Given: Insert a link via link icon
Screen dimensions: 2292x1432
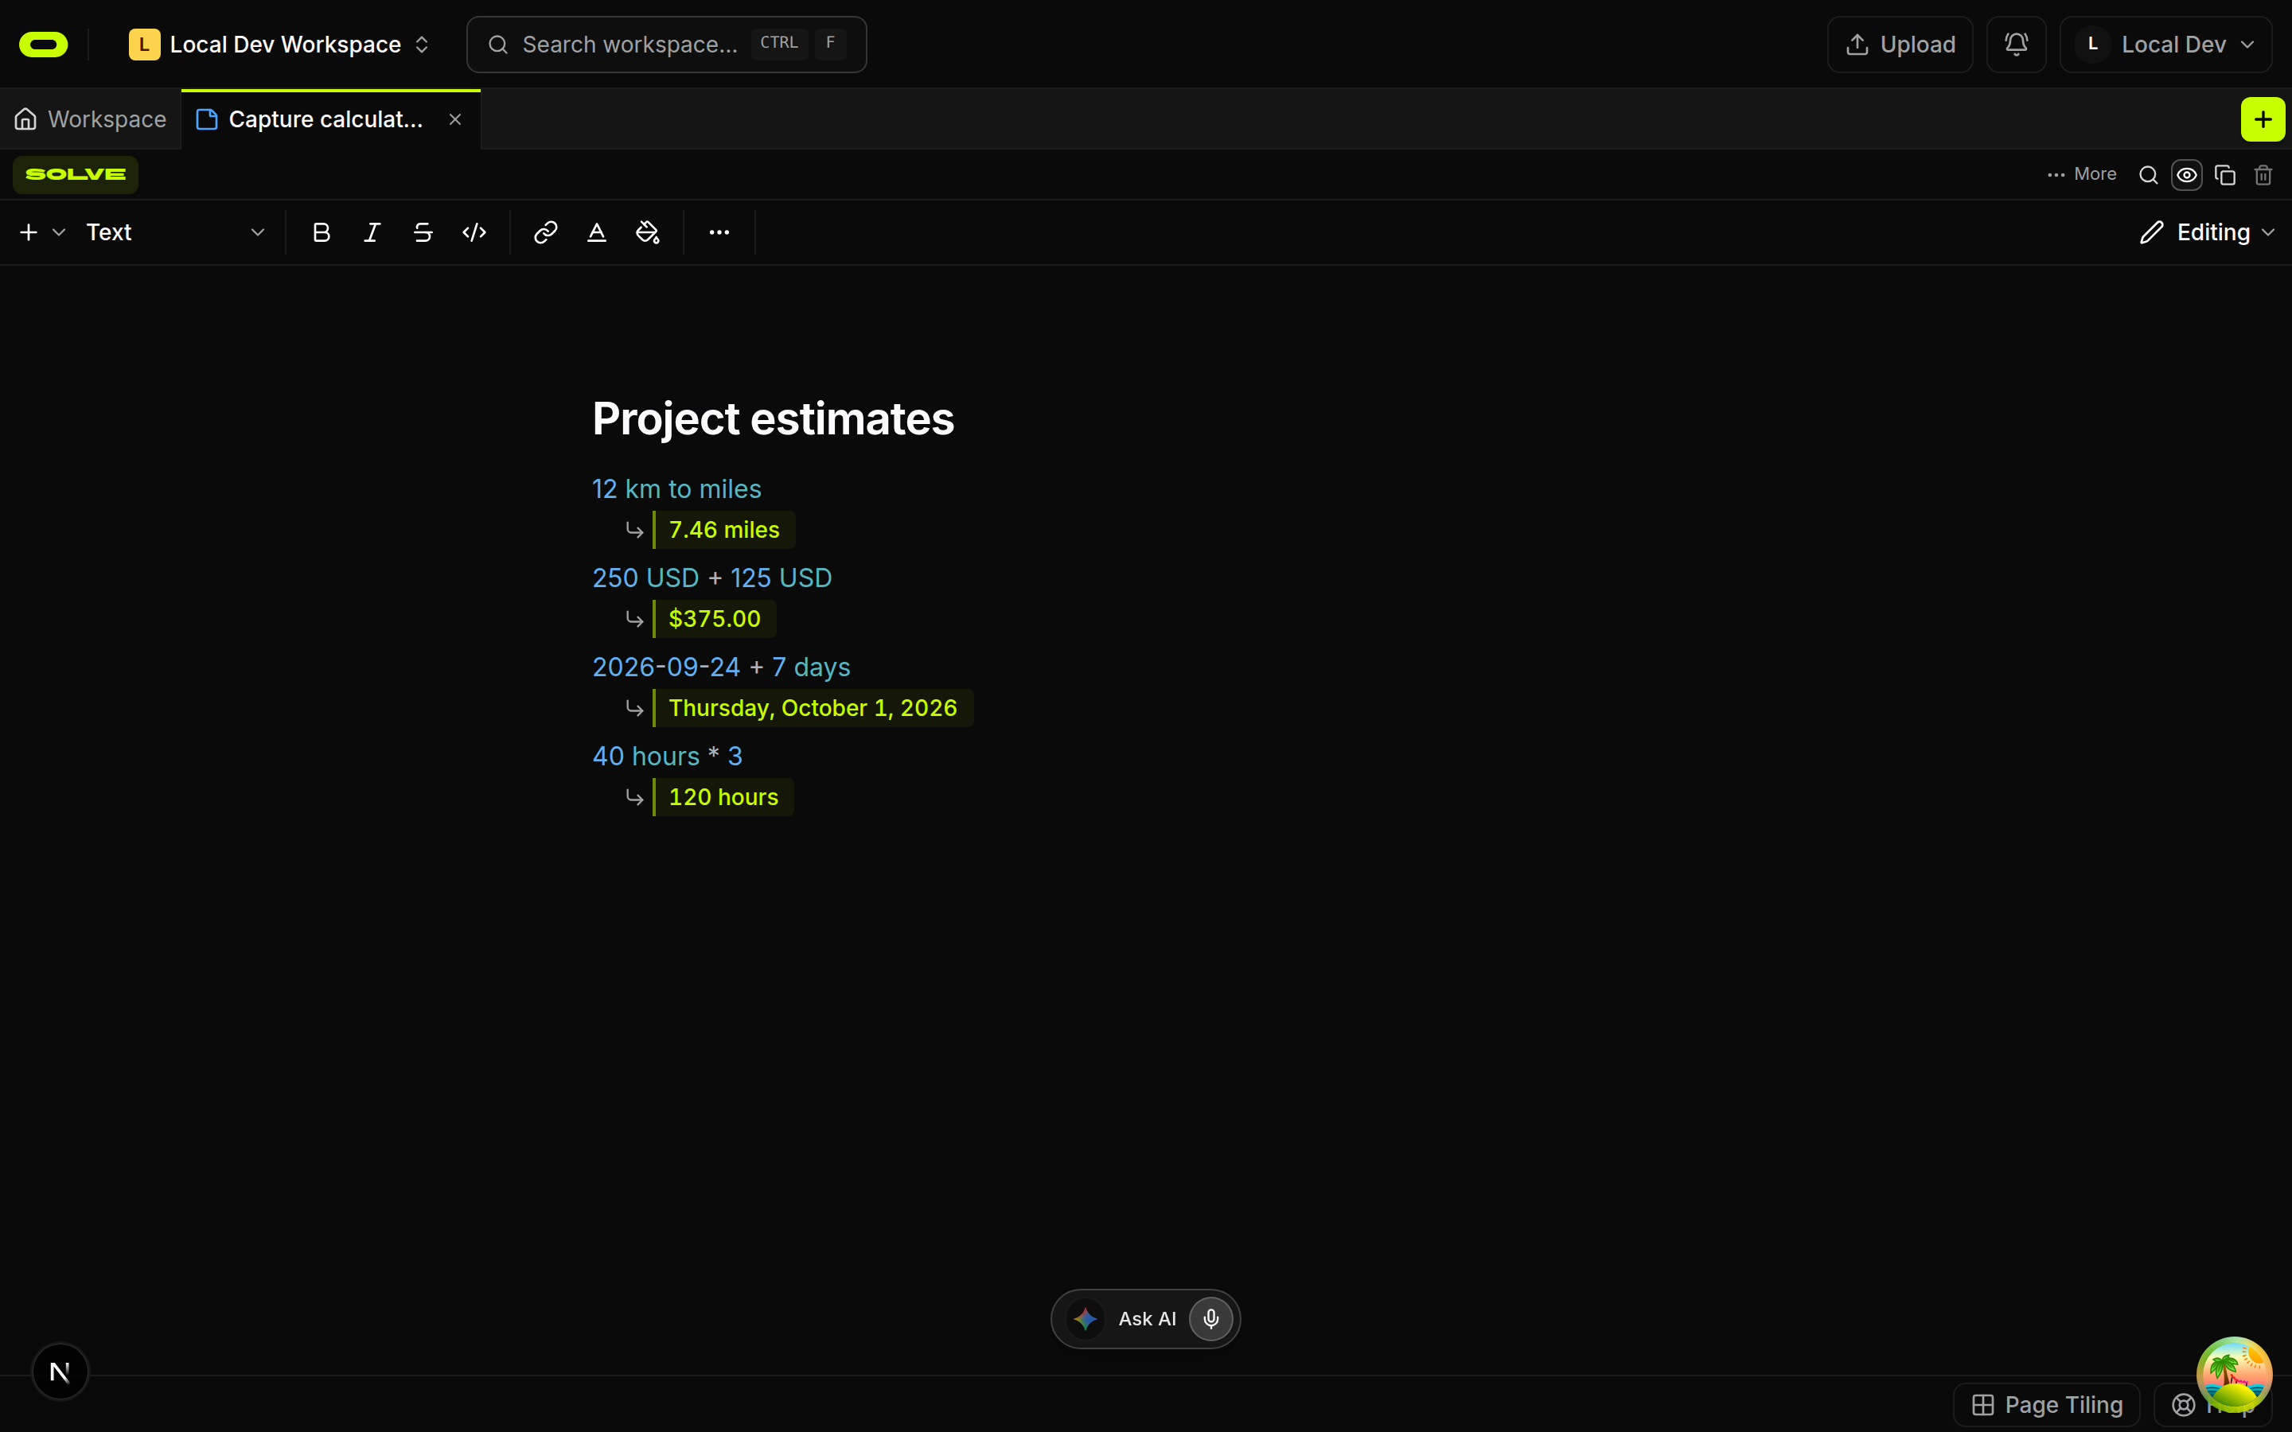Looking at the screenshot, I should 545,232.
